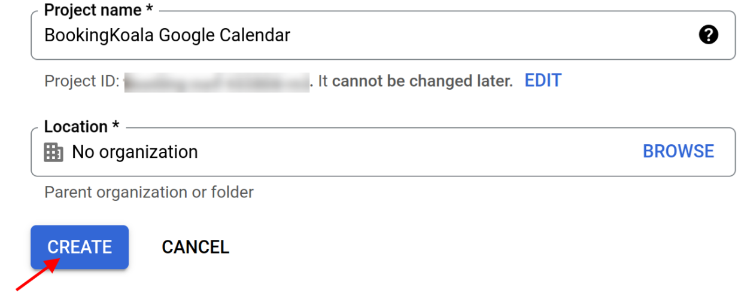Click the 'Project ID:' label text
This screenshot has height=299, width=741.
[82, 81]
